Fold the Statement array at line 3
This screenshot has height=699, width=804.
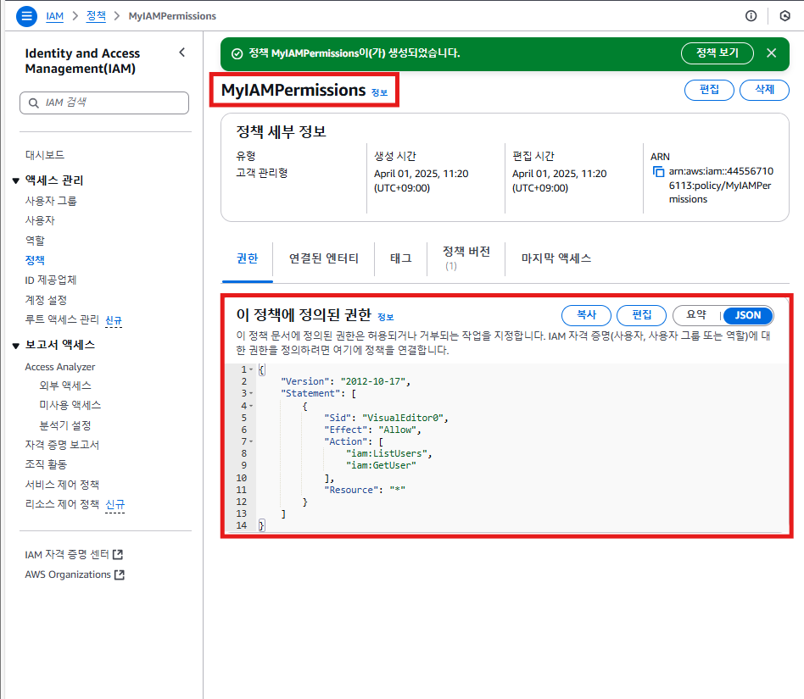251,393
